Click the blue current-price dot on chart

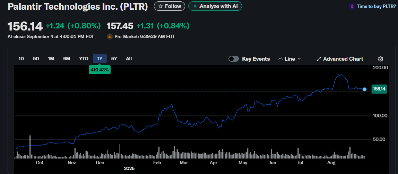pos(364,89)
